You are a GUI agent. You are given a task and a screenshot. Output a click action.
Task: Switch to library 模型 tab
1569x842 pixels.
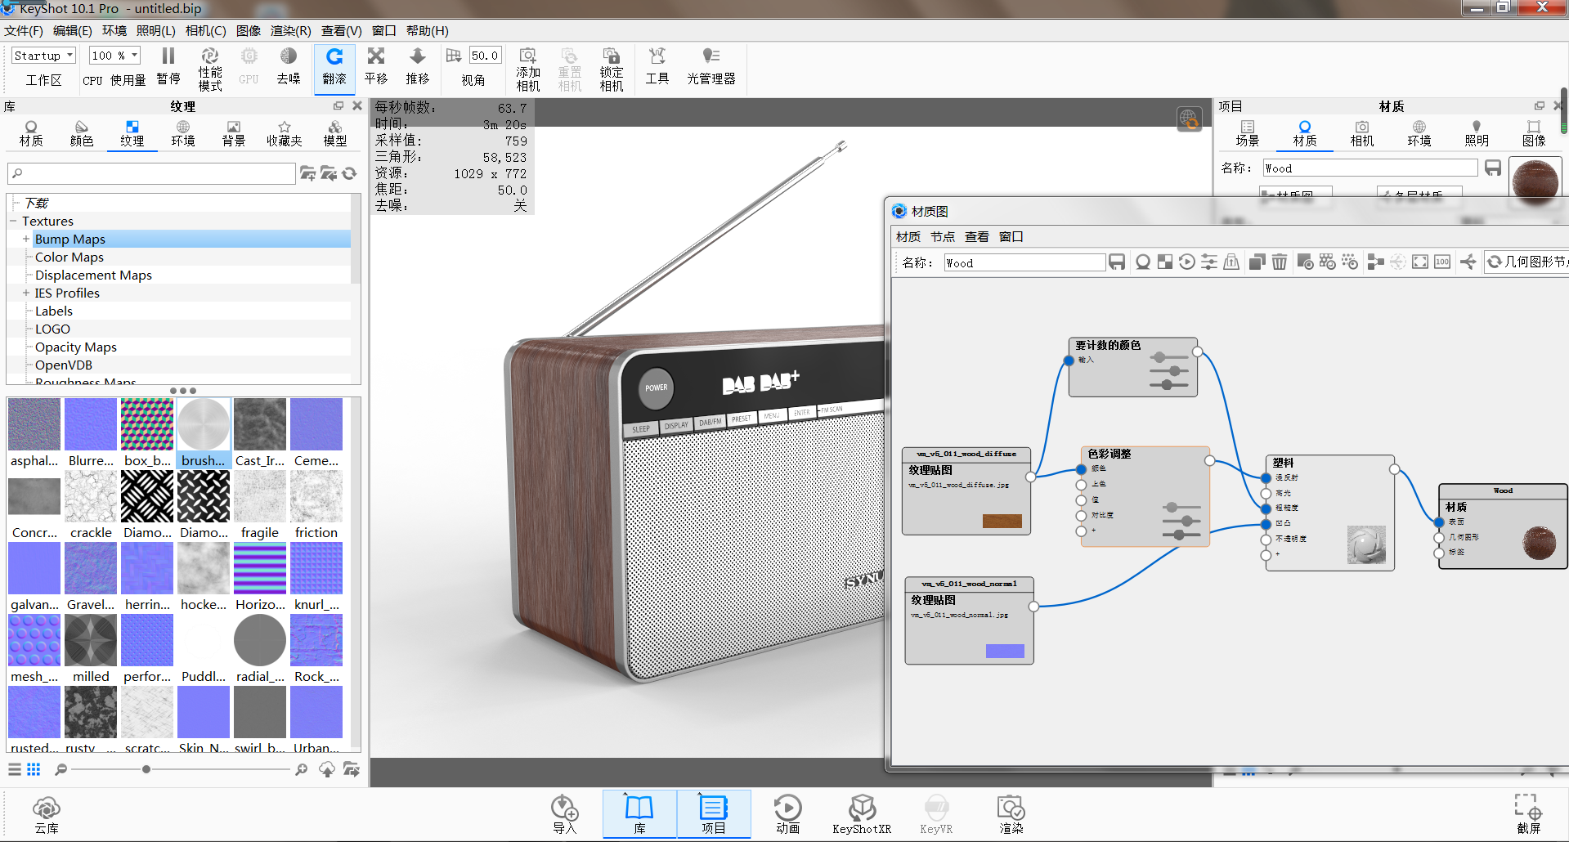[x=335, y=133]
